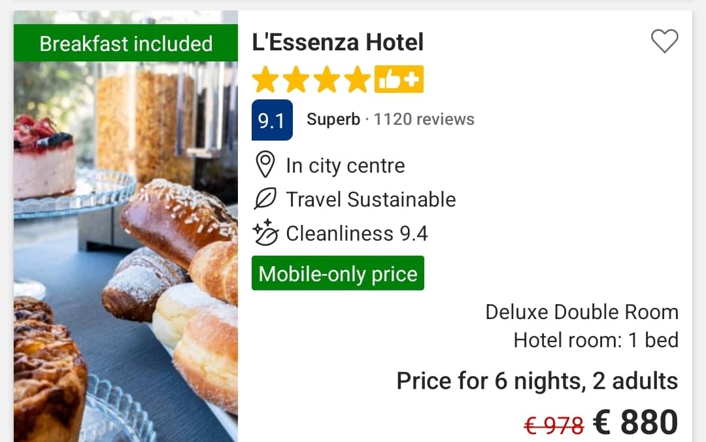
Task: Click the 9.1 review score badge
Action: 272,120
